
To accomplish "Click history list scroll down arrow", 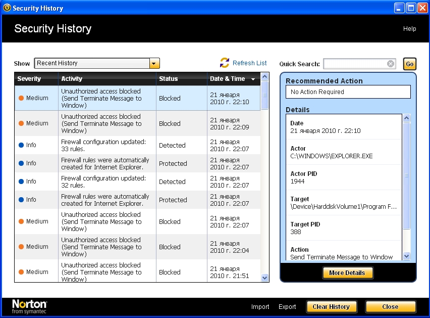I will coord(264,278).
